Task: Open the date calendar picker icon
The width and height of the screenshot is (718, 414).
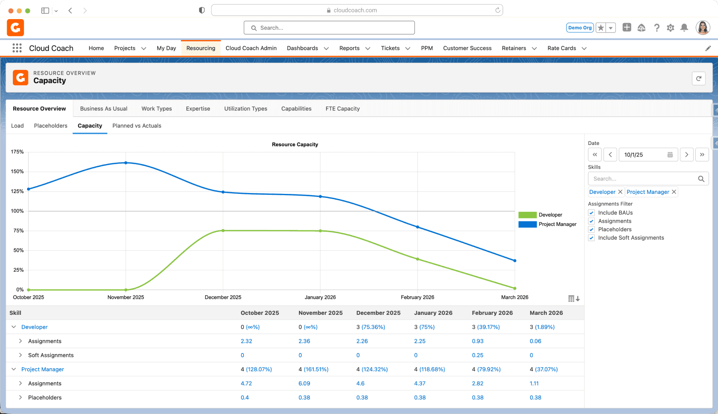Action: coord(670,155)
